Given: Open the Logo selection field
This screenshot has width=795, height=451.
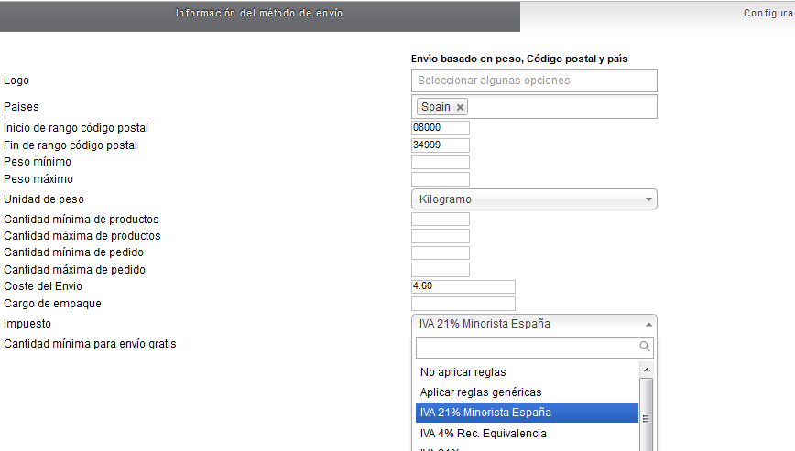Looking at the screenshot, I should [x=534, y=81].
